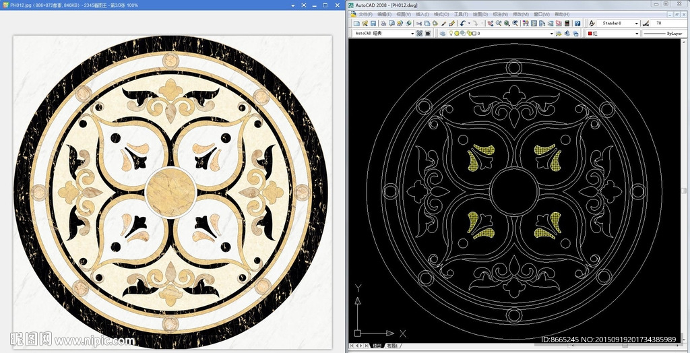Image resolution: width=690 pixels, height=353 pixels.
Task: Switch to the 布局1 layout tab
Action: [x=392, y=346]
